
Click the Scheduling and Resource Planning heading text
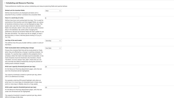[20, 3]
